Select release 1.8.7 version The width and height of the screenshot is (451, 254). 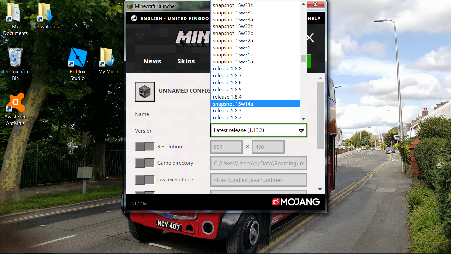(255, 76)
